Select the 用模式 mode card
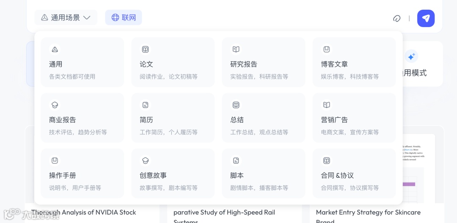The height and width of the screenshot is (223, 457). [x=423, y=64]
